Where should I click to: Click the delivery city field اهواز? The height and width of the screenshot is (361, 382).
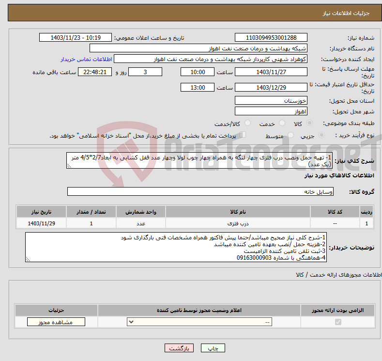(x=271, y=111)
